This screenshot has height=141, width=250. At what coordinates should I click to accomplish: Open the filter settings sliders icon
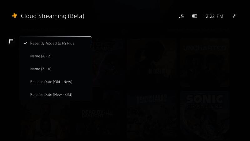pos(234,16)
